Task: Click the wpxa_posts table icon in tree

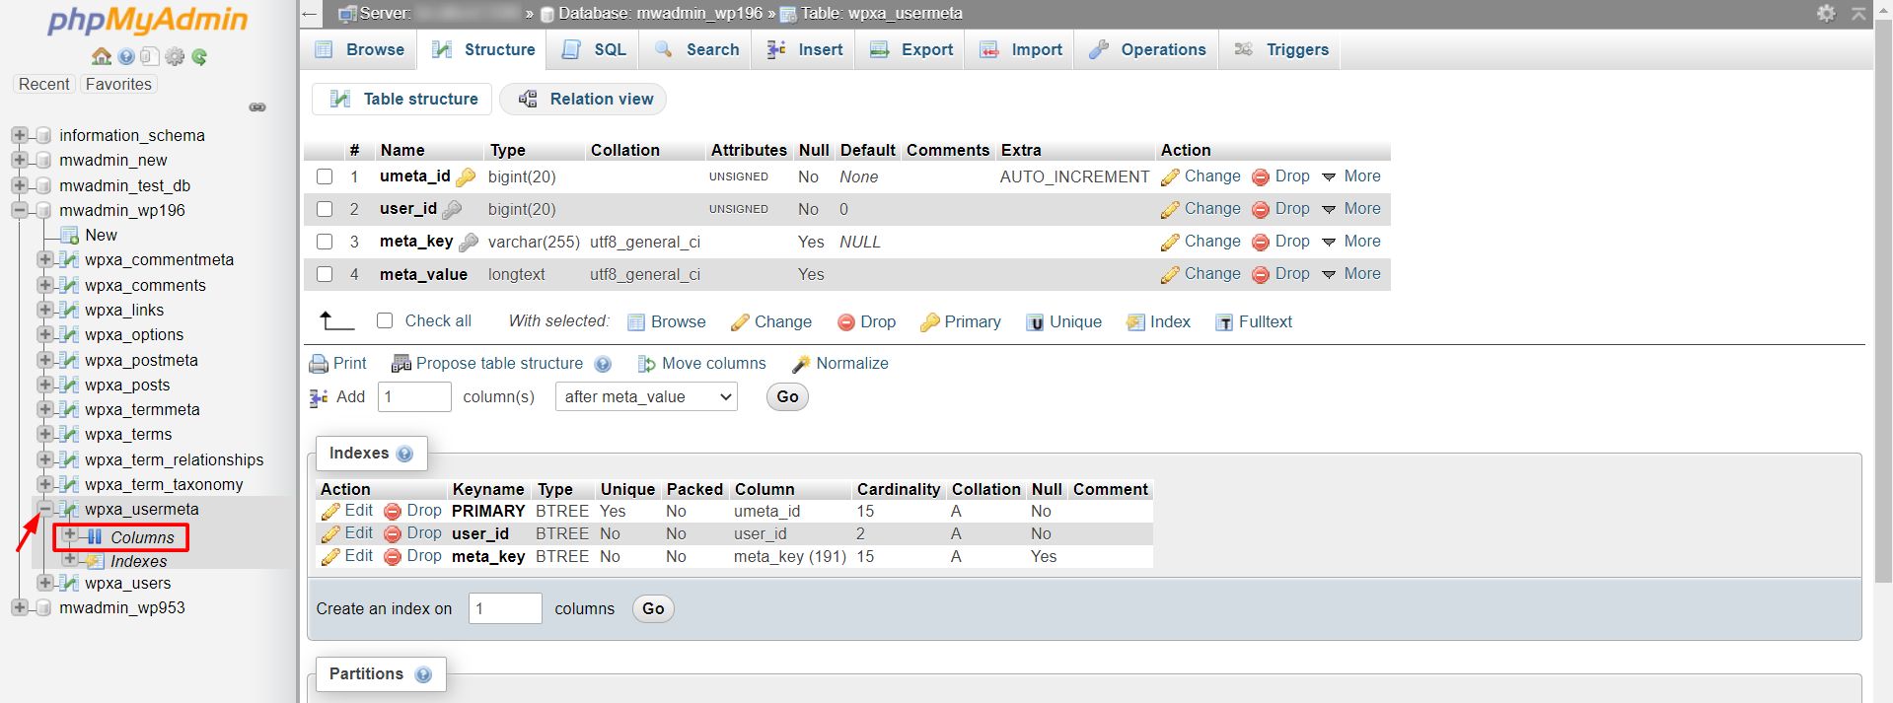Action: pyautogui.click(x=69, y=385)
